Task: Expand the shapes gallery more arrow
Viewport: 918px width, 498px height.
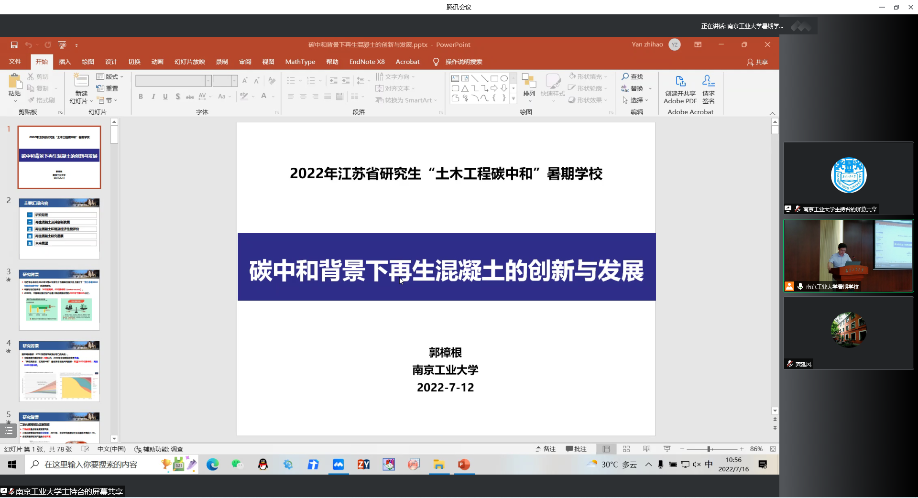Action: click(x=514, y=99)
